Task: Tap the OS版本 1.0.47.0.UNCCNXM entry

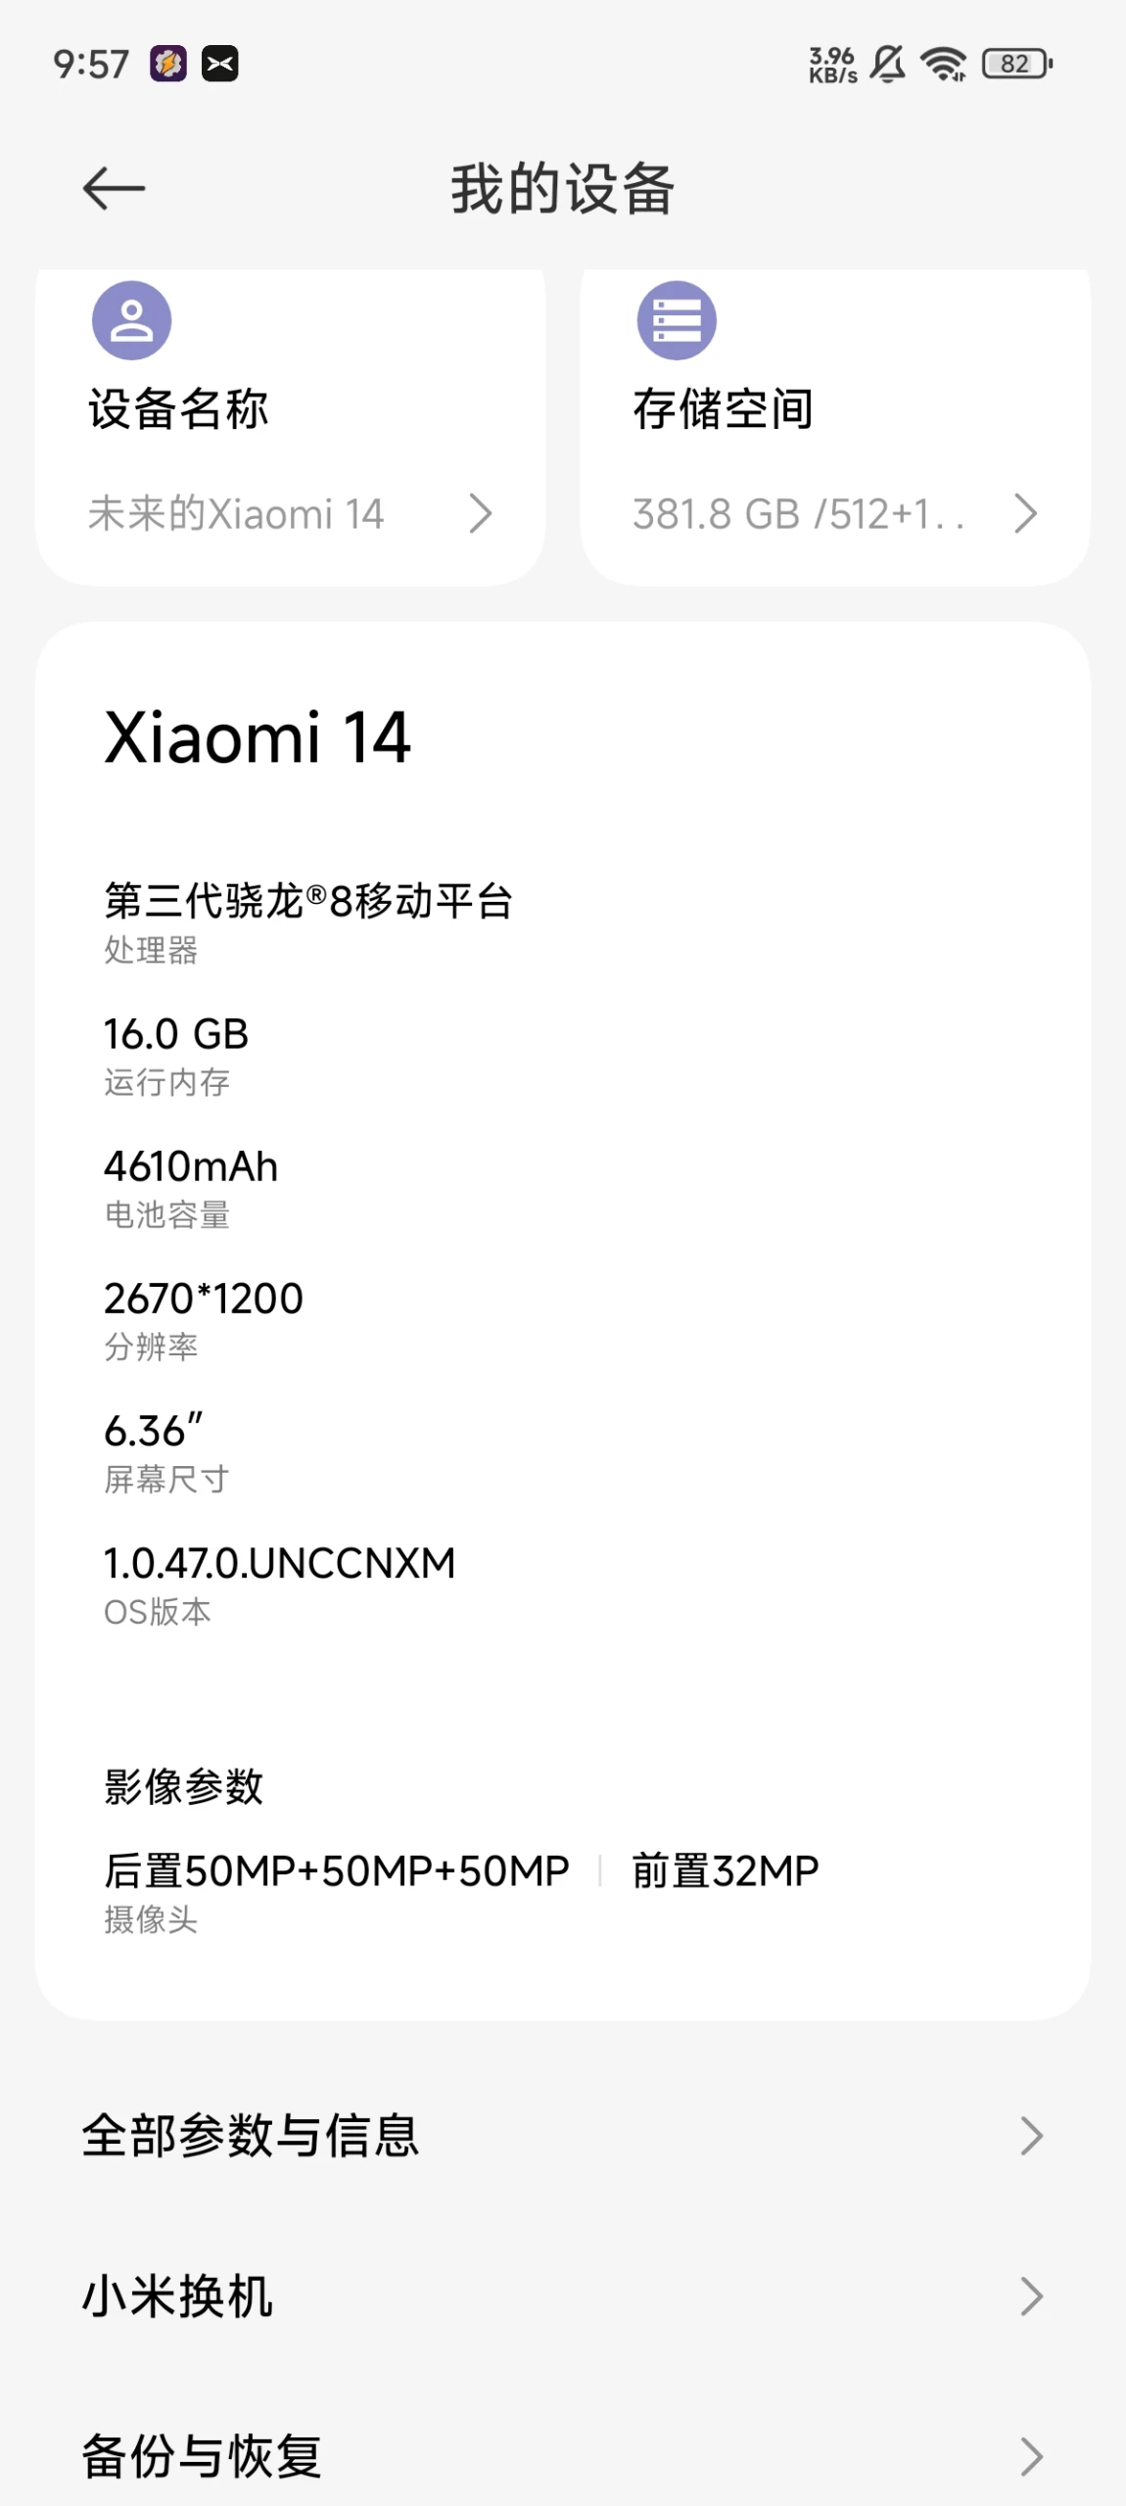Action: 279,1583
